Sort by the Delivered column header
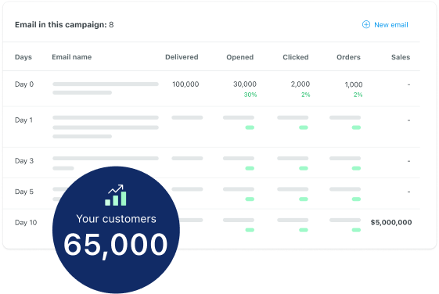The image size is (439, 294). coord(182,57)
